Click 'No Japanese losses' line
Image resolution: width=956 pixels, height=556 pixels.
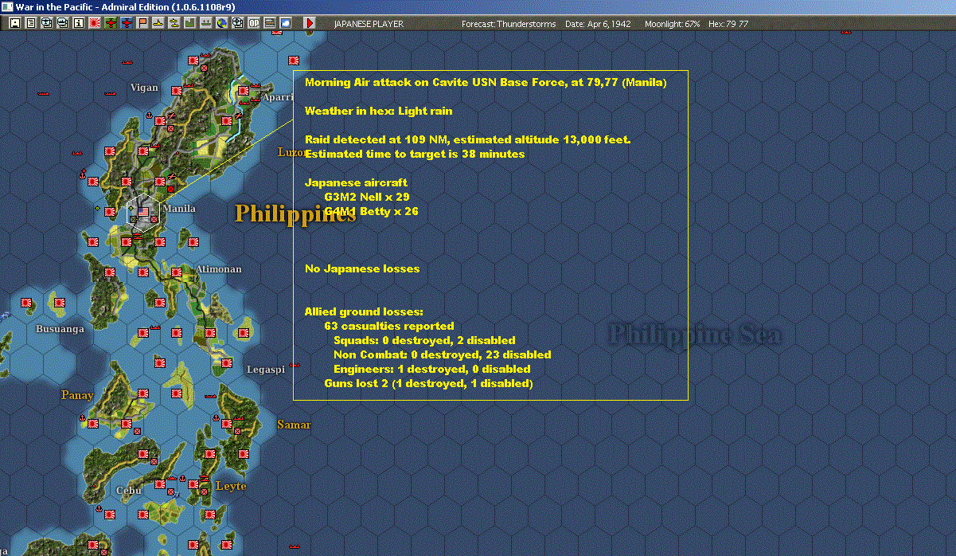362,268
